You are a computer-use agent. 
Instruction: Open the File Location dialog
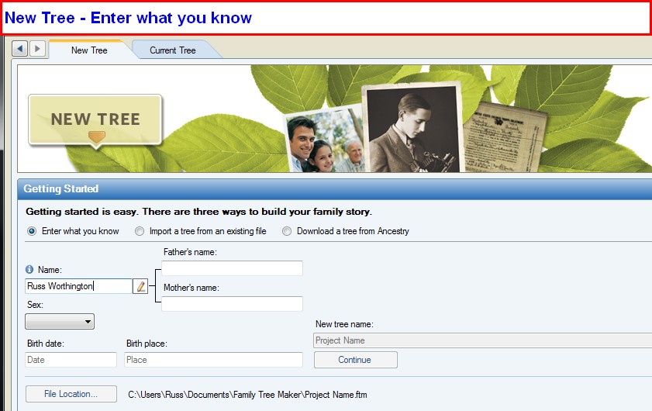(x=71, y=394)
